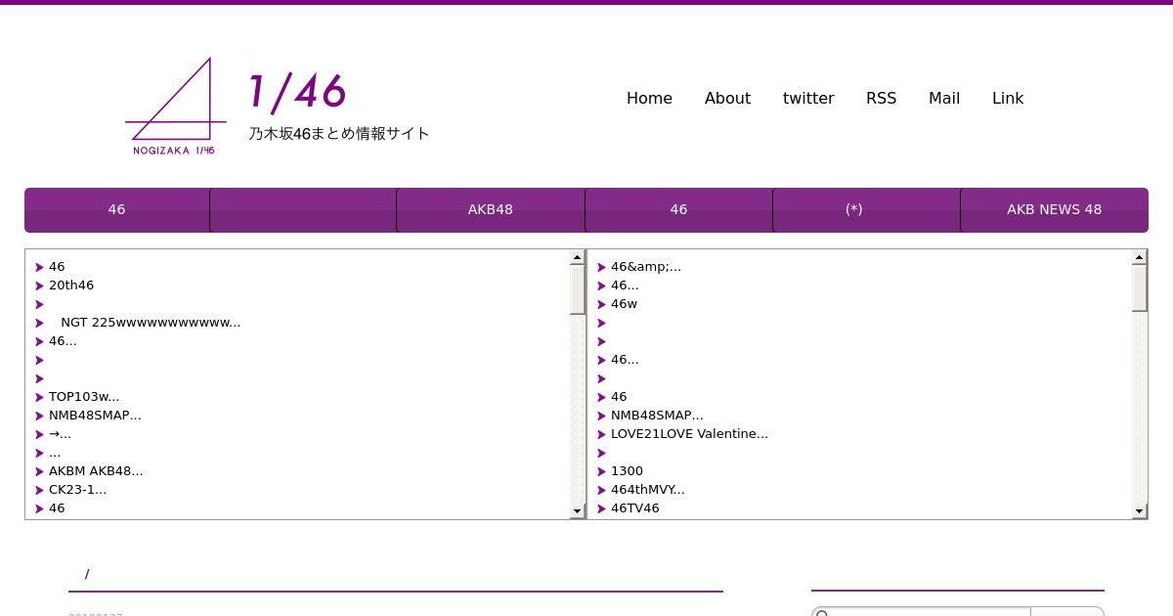Open the Link page in the header
This screenshot has height=616, width=1173.
point(1008,98)
